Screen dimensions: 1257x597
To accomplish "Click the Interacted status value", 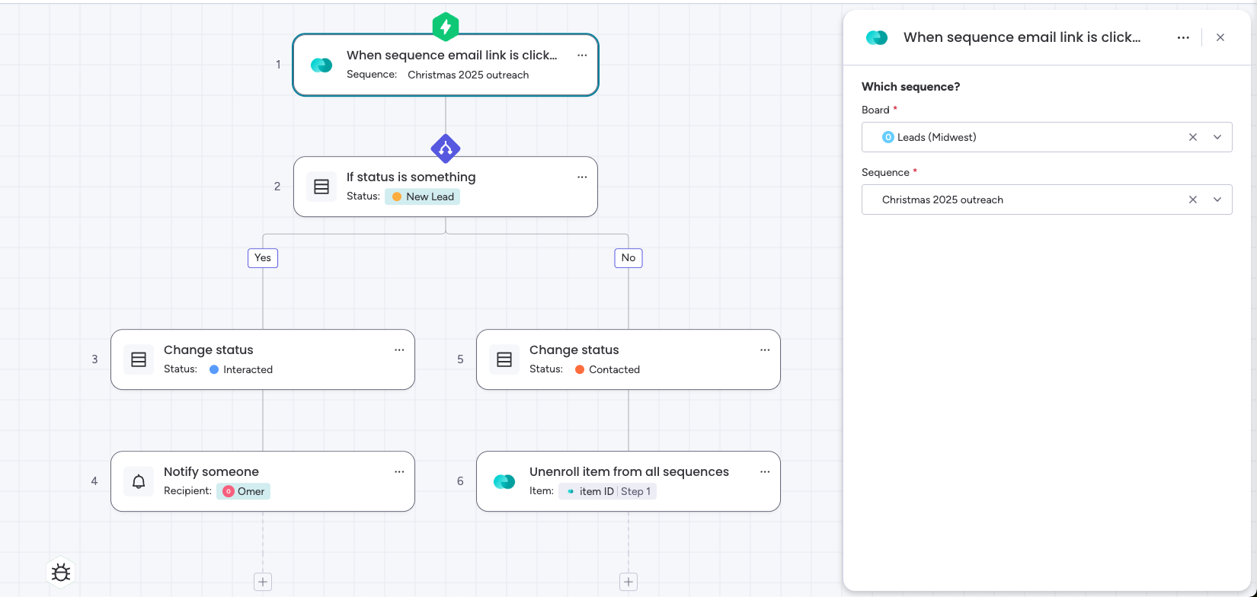I will (241, 369).
